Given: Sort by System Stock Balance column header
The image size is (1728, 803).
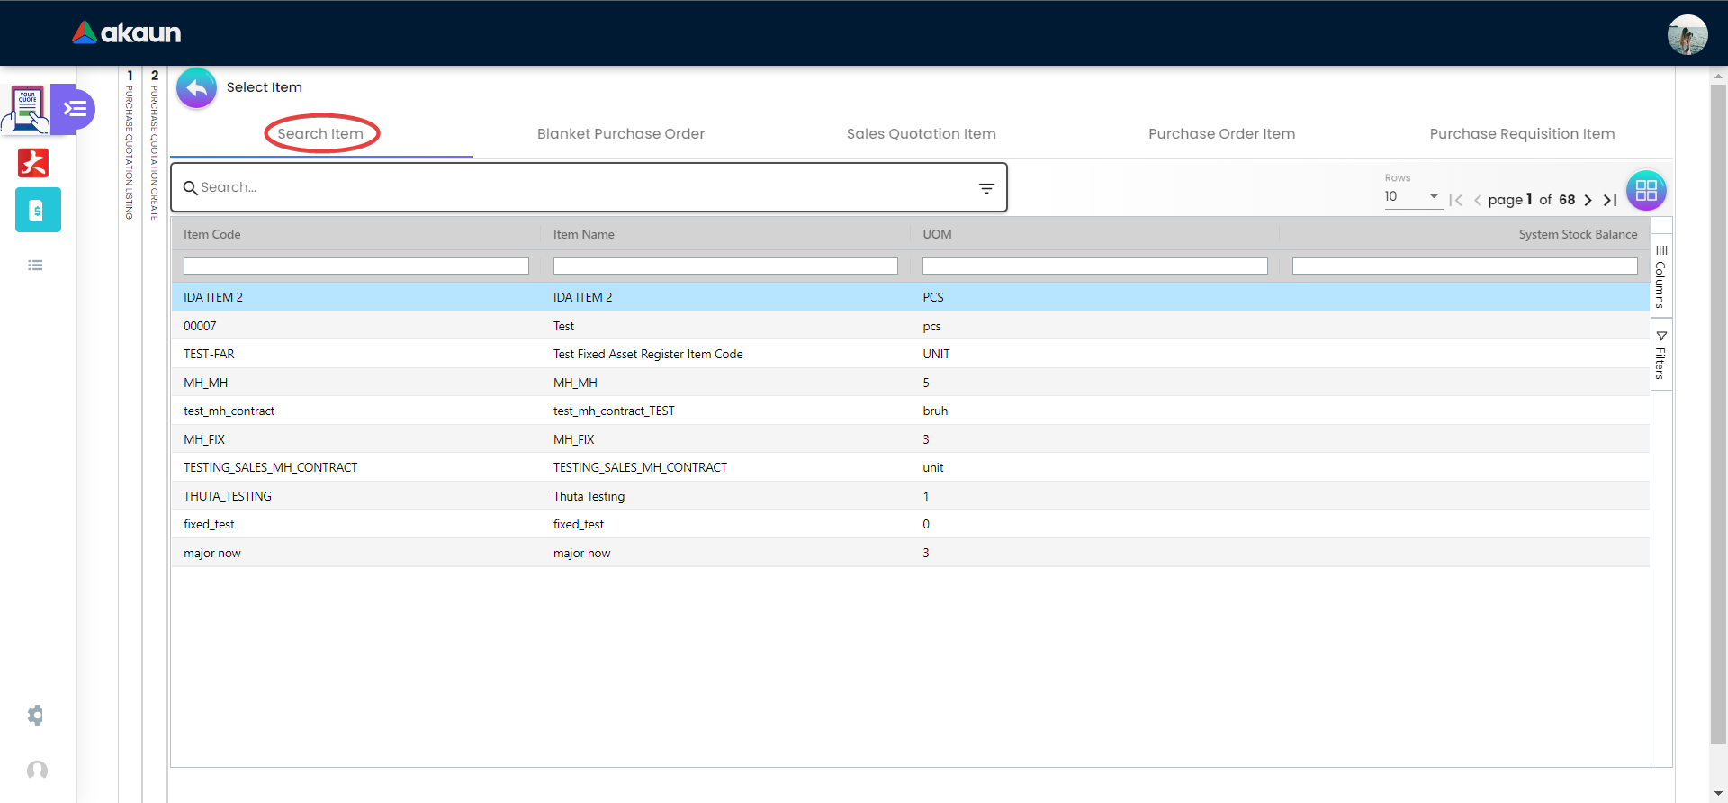Looking at the screenshot, I should pos(1577,234).
